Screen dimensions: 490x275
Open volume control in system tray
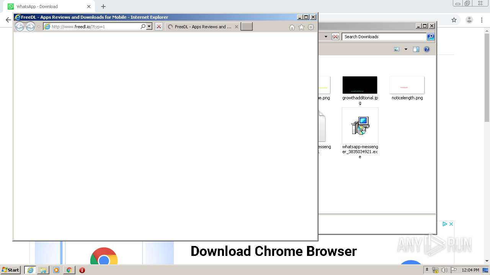[x=444, y=270]
